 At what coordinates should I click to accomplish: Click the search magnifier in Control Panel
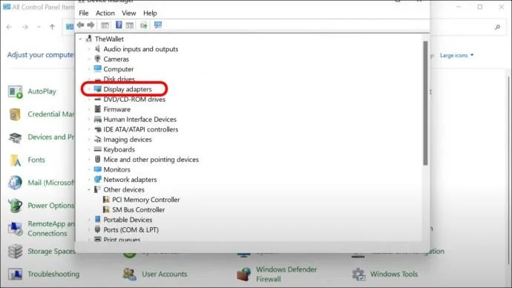click(497, 27)
